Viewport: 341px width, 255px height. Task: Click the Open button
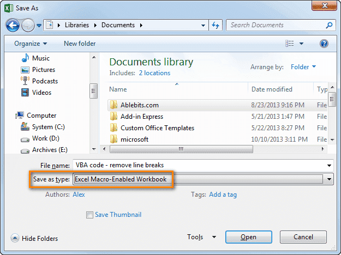[249, 237]
